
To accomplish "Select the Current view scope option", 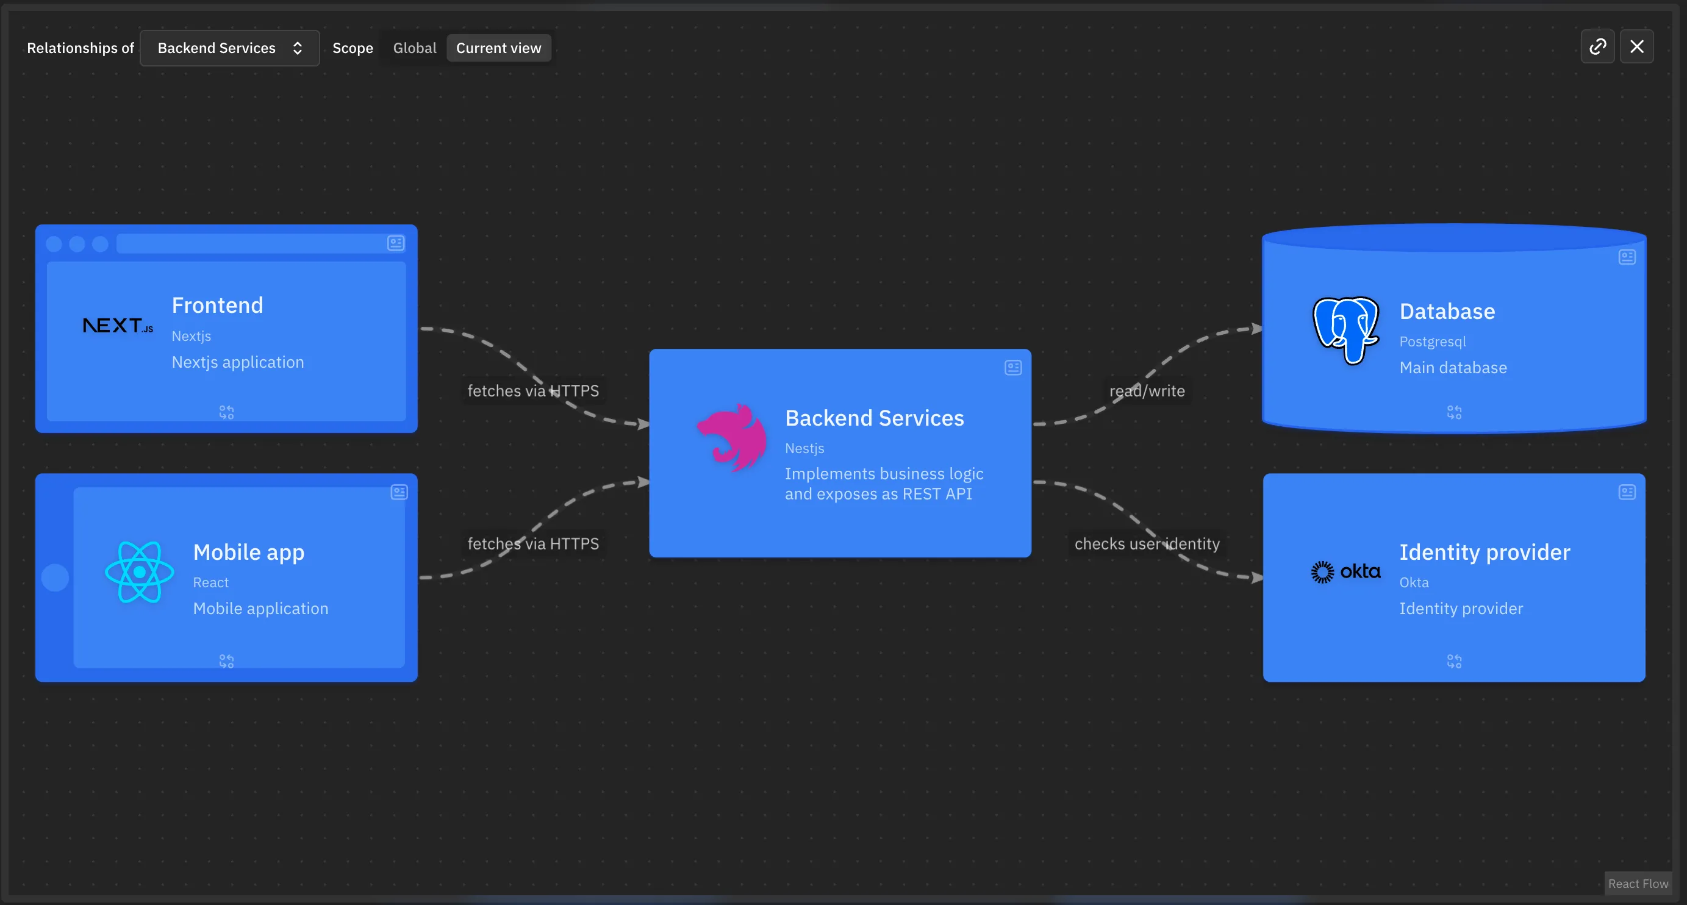I will [498, 48].
